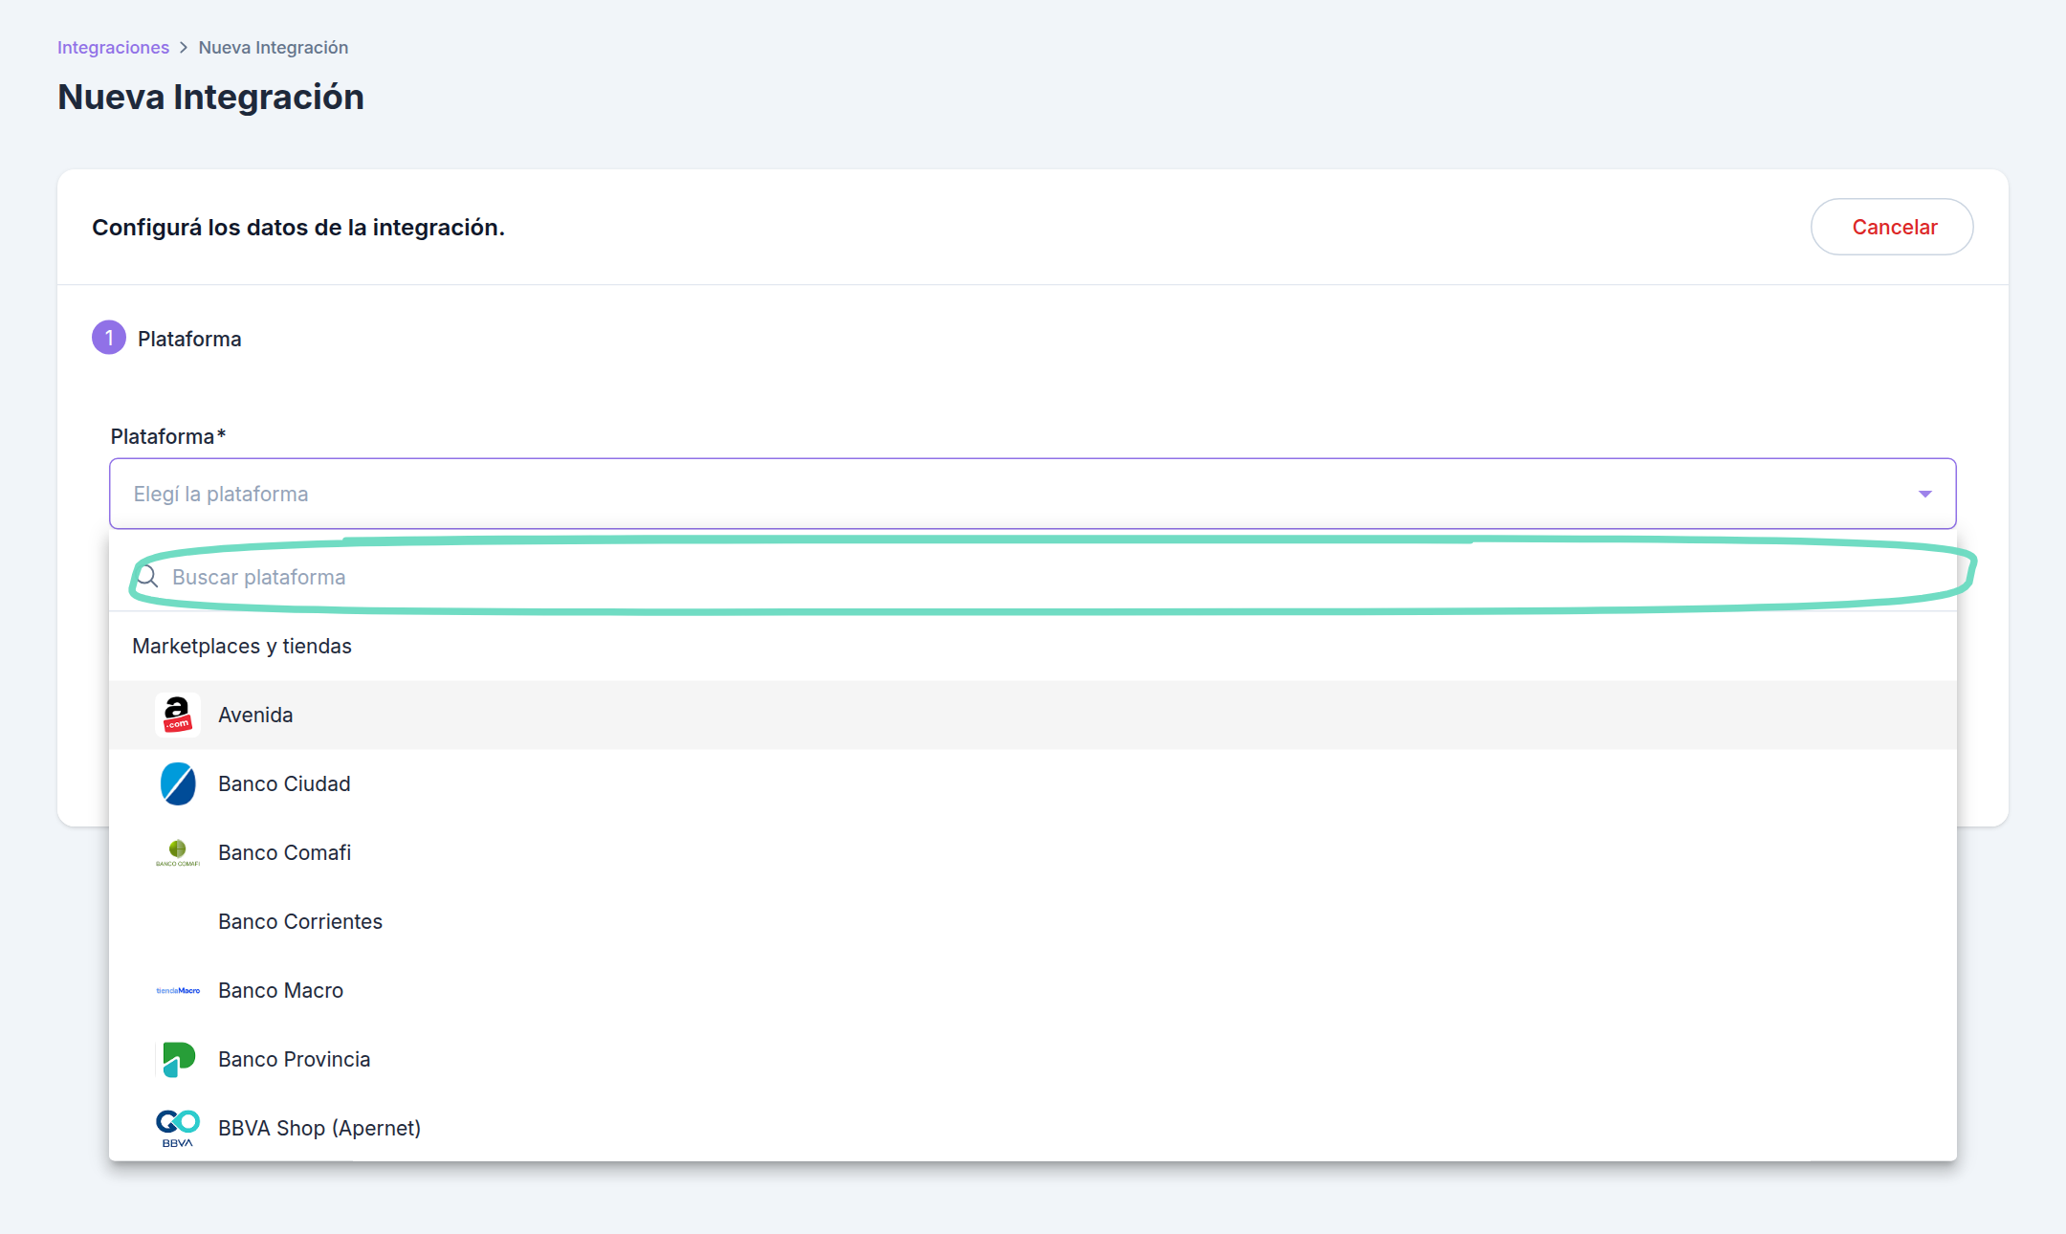Choose Banco Comafi option
The width and height of the screenshot is (2066, 1234).
tap(1033, 852)
